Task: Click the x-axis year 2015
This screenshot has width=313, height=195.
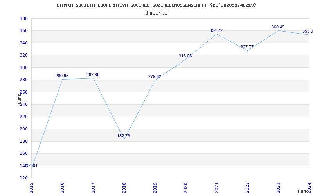Action: coord(31,188)
